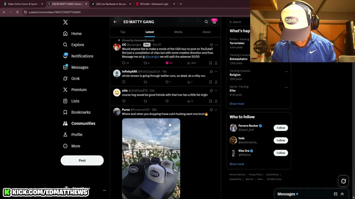Open account menu dots near Ed matthews
The width and height of the screenshot is (355, 199).
(105, 190)
